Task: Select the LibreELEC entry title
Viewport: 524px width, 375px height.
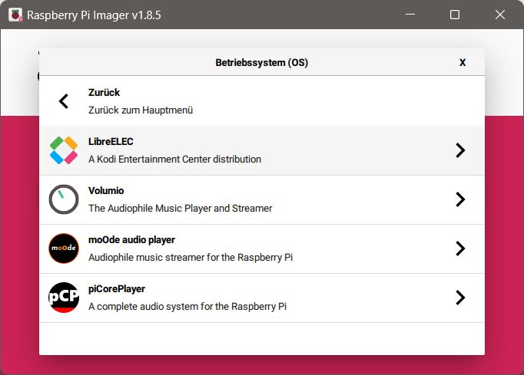Action: click(x=111, y=141)
